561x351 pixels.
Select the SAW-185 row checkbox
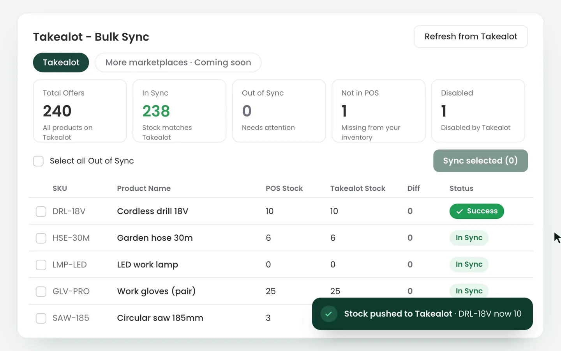point(41,318)
